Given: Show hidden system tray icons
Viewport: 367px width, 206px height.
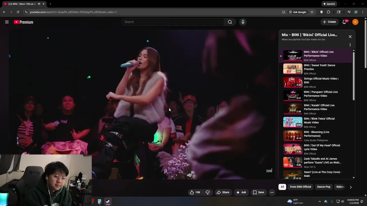Looking at the screenshot, I should coord(320,201).
